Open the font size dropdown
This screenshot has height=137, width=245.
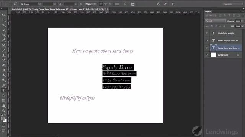76,4
